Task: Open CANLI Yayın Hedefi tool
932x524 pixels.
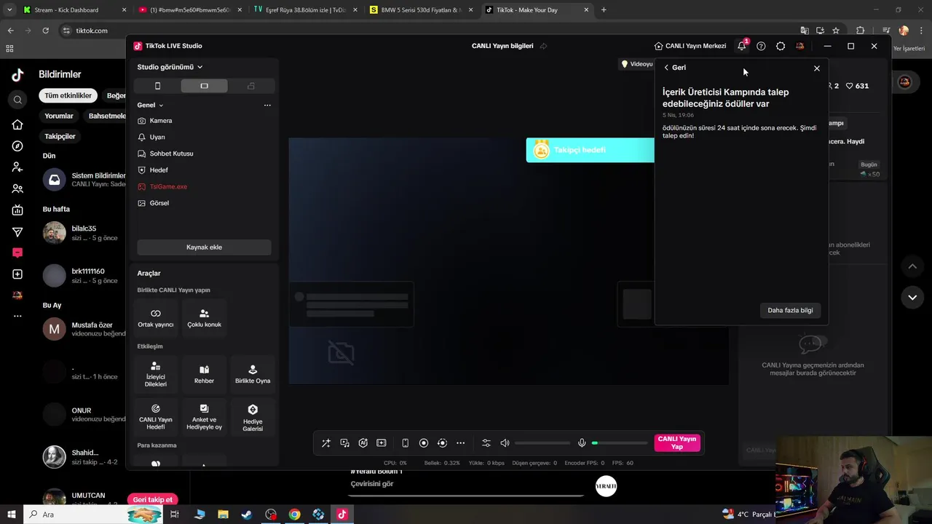Action: pos(156,417)
